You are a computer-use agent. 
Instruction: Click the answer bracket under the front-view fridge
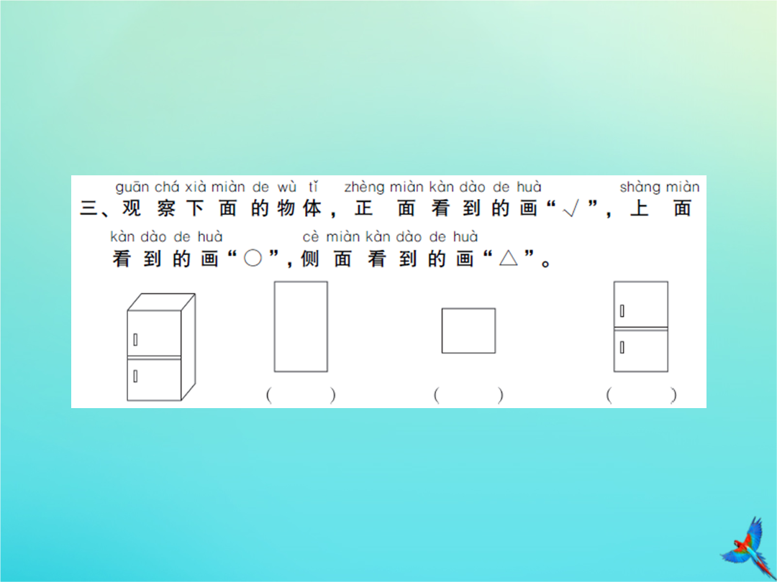640,395
